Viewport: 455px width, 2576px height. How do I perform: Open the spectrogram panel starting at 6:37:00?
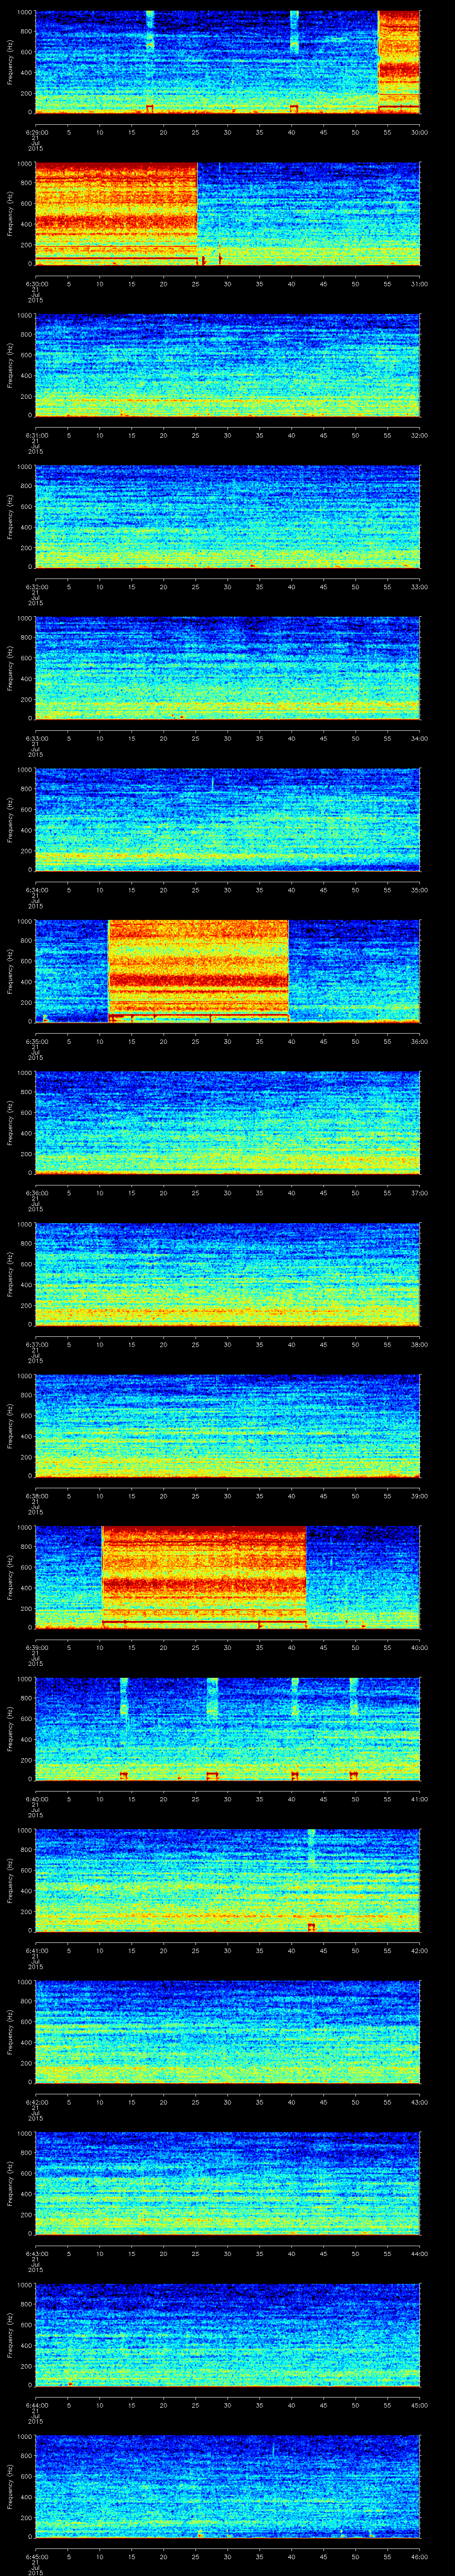[228, 1274]
